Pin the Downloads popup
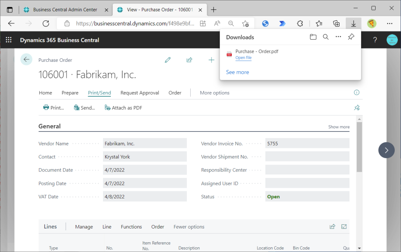 [351, 37]
